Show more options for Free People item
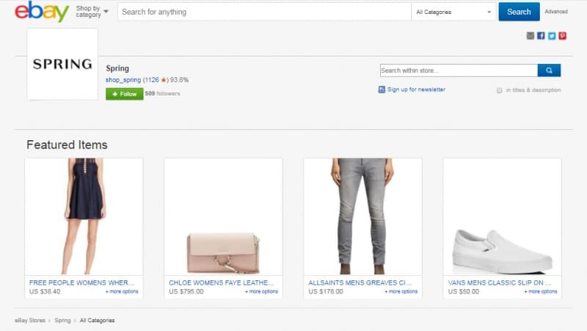Viewport: 587px width, 331px height. pos(122,291)
